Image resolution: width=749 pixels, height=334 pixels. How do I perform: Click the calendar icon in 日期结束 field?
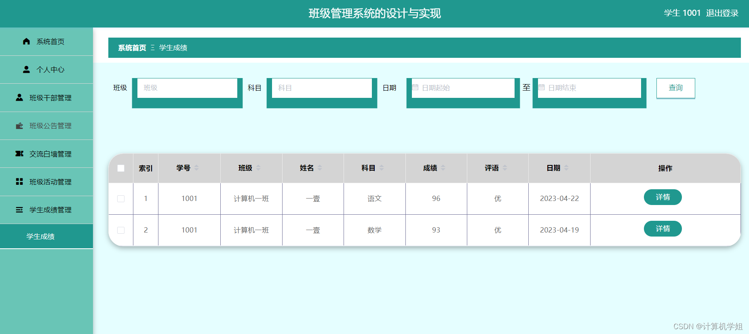(x=542, y=87)
